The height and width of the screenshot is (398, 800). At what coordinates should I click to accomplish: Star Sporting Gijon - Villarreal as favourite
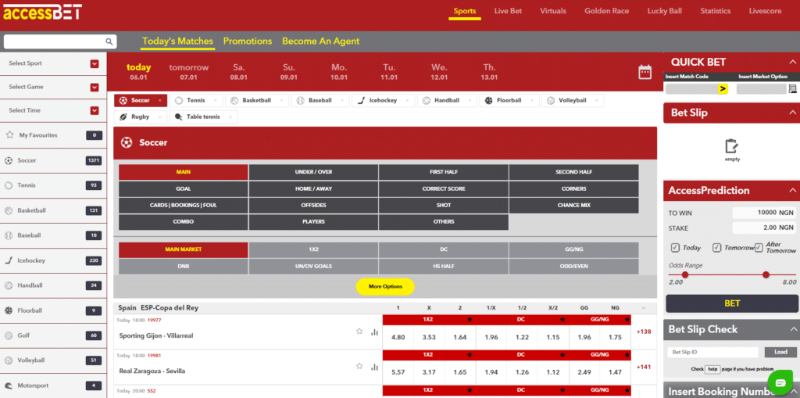click(359, 331)
